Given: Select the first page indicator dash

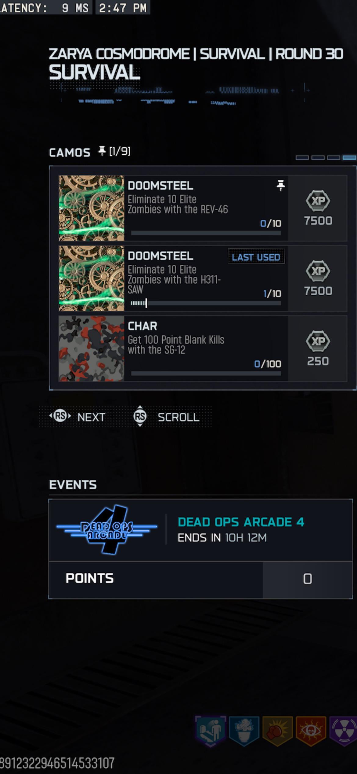Looking at the screenshot, I should pos(302,158).
